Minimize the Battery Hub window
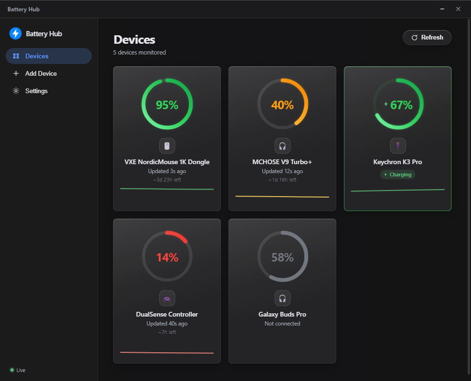Viewport: 471px width, 381px height. [x=442, y=9]
